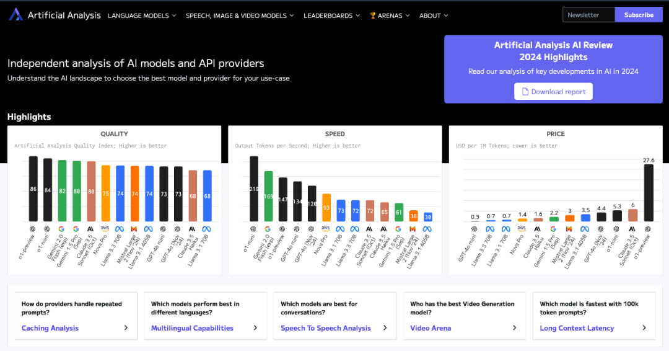Click black o1-preview bar labeled 86 in Quality
The height and width of the screenshot is (351, 669).
point(33,189)
